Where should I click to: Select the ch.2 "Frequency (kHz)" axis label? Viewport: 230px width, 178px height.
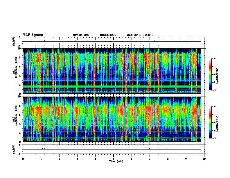pos(16,116)
